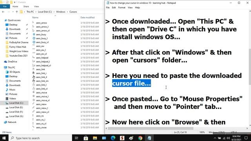
Task: Select Network in navigation pane
Action: 10,122
